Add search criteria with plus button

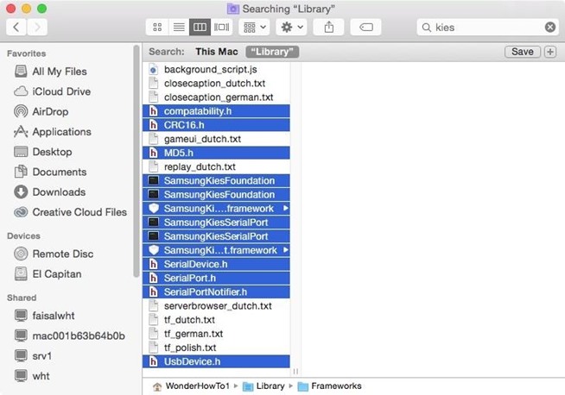click(550, 52)
